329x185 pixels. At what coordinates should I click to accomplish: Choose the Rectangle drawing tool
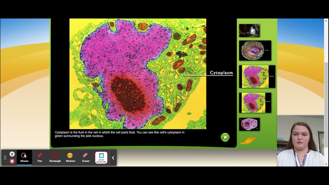(55, 158)
